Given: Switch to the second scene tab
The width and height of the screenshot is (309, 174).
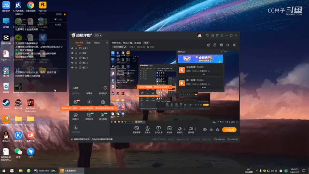Looking at the screenshot, I should pyautogui.click(x=88, y=43).
